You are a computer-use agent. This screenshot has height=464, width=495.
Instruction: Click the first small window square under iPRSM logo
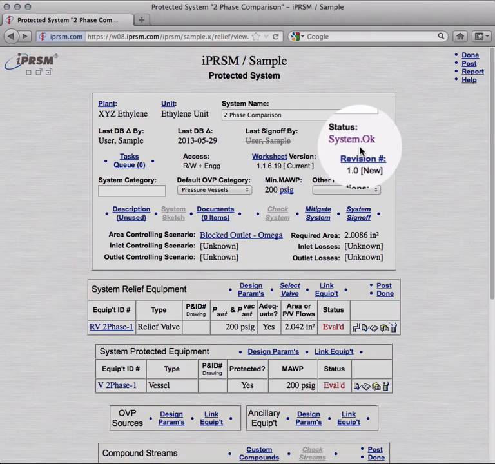point(29,72)
